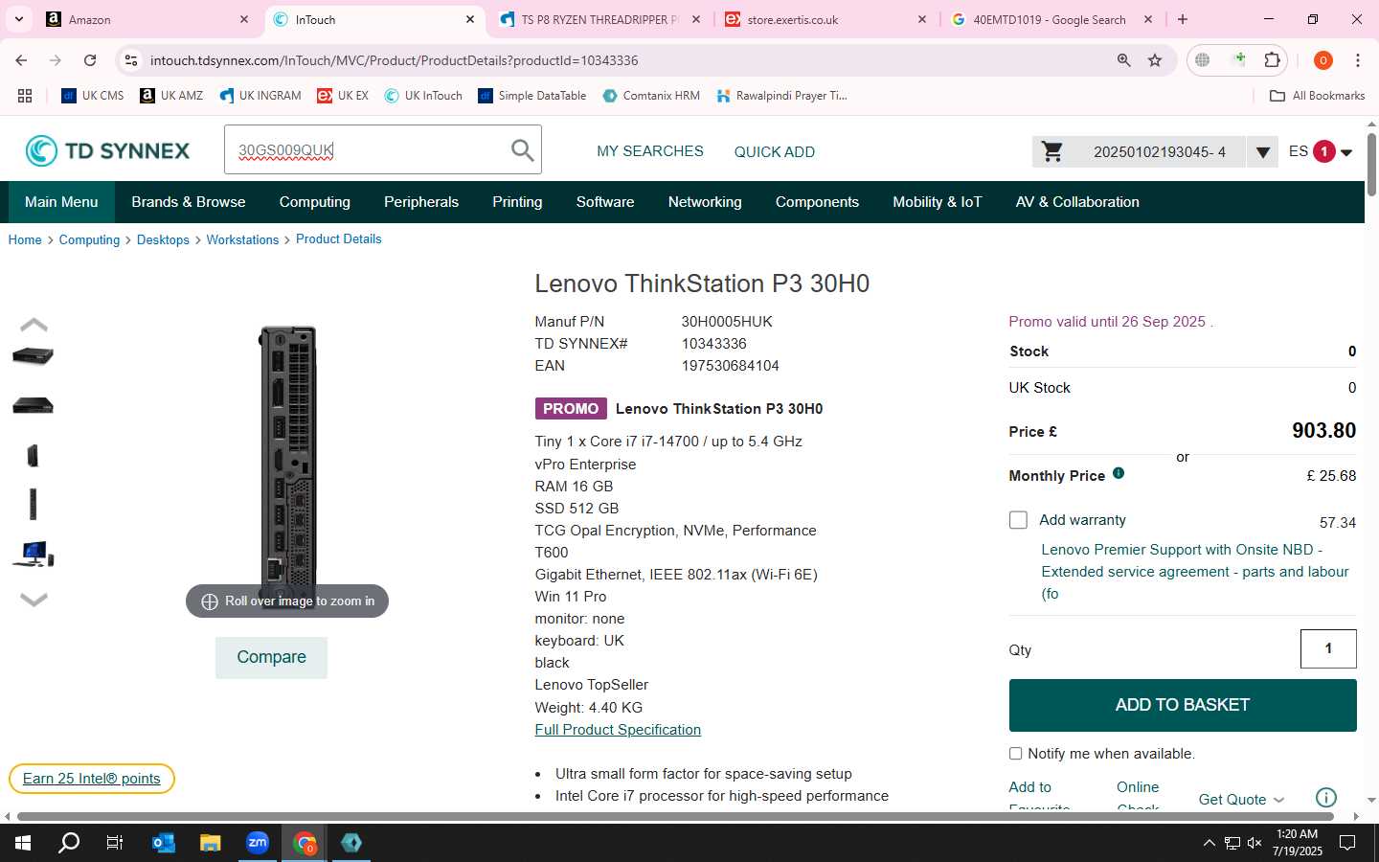Switch to store.exertis.co.uk tab
The width and height of the screenshot is (1379, 862).
825,19
